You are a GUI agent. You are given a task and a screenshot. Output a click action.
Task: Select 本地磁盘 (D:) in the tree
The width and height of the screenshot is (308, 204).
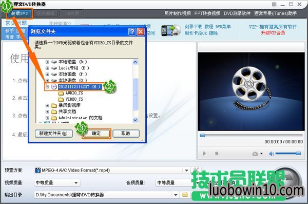tap(73, 62)
